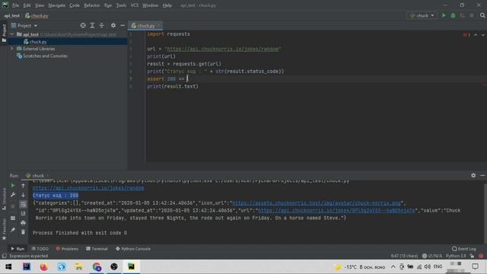
Task: Open the Terminal tool window tab
Action: (x=97, y=249)
